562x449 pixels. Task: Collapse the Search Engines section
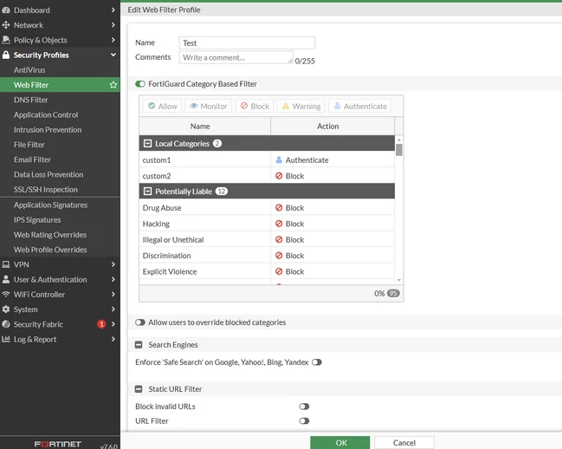pyautogui.click(x=139, y=345)
